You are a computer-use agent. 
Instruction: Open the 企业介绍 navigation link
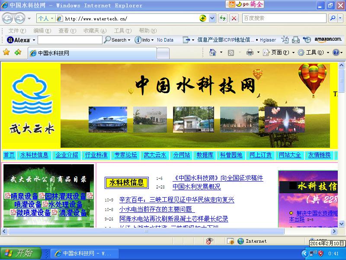(x=67, y=155)
